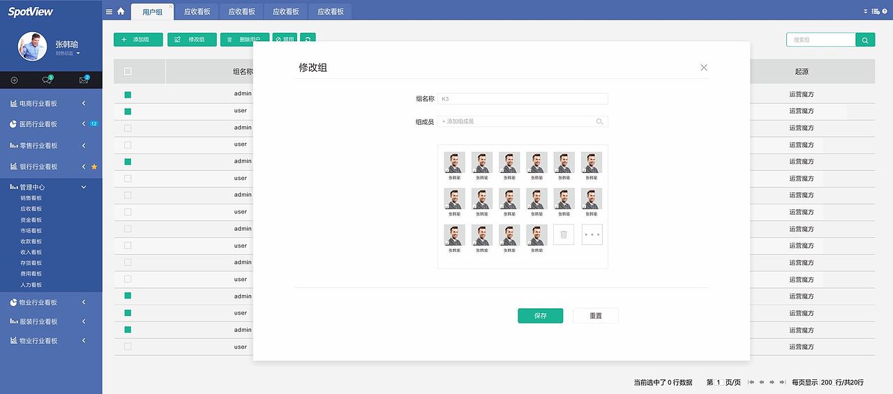Open the mail envelope icon in sidebar

[x=84, y=79]
